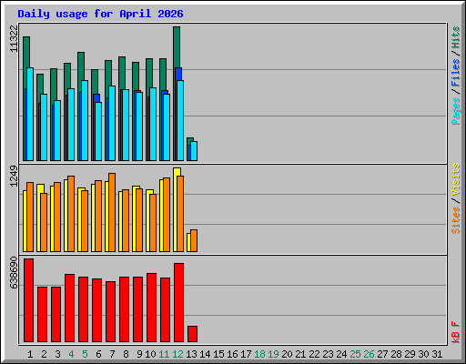Screen dimensions: 466x364
Task: Click the 'Hits' legend label
Action: (456, 37)
